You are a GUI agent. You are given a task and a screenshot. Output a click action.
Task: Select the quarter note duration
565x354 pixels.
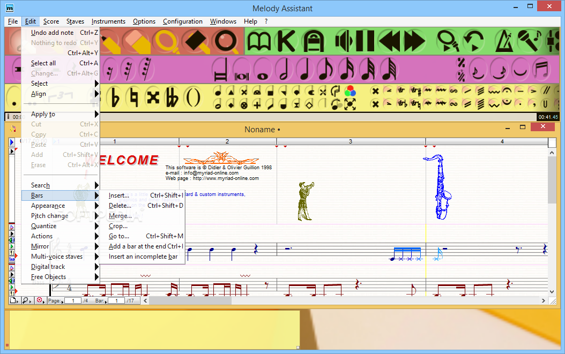click(305, 70)
